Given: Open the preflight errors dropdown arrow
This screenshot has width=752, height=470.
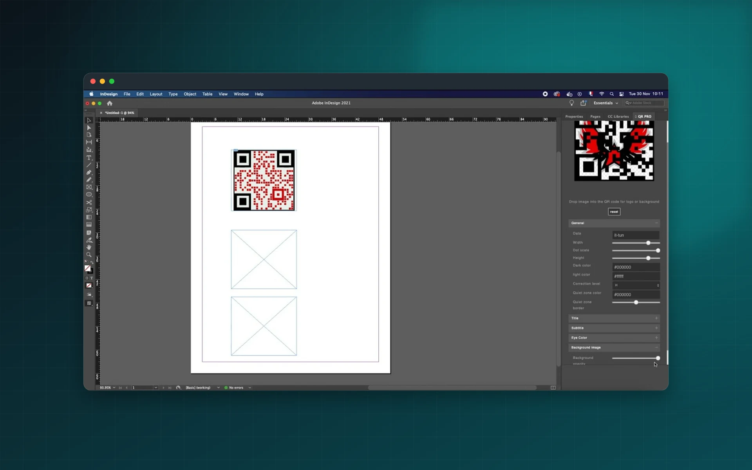Looking at the screenshot, I should click(249, 388).
